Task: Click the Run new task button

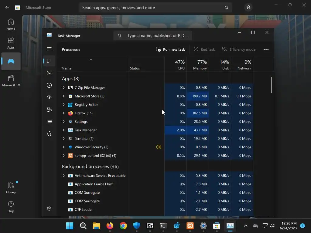Action: (x=170, y=49)
